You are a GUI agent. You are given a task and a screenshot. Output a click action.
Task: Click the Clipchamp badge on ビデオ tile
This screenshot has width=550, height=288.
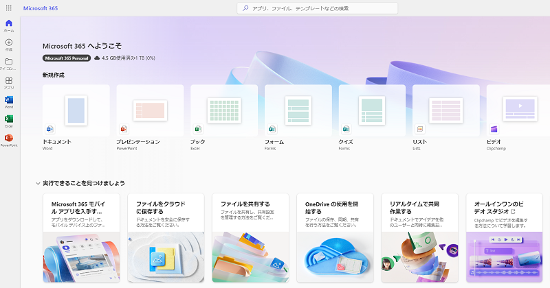pyautogui.click(x=494, y=129)
